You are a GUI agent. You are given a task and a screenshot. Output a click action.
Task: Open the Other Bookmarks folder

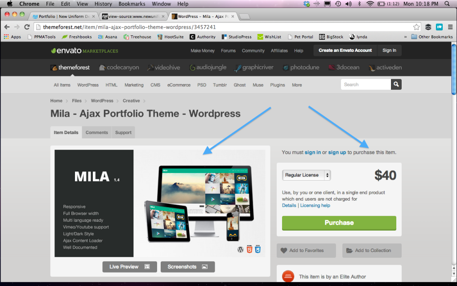pos(432,37)
